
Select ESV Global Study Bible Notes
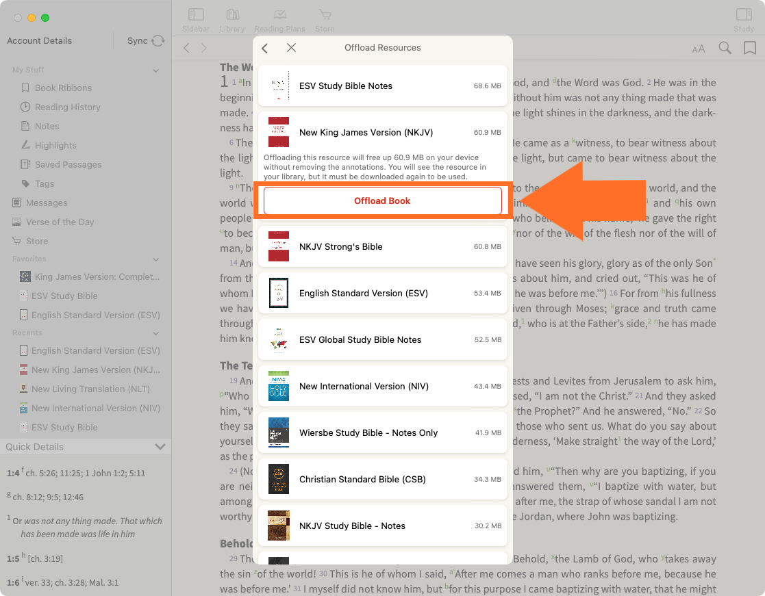(382, 339)
